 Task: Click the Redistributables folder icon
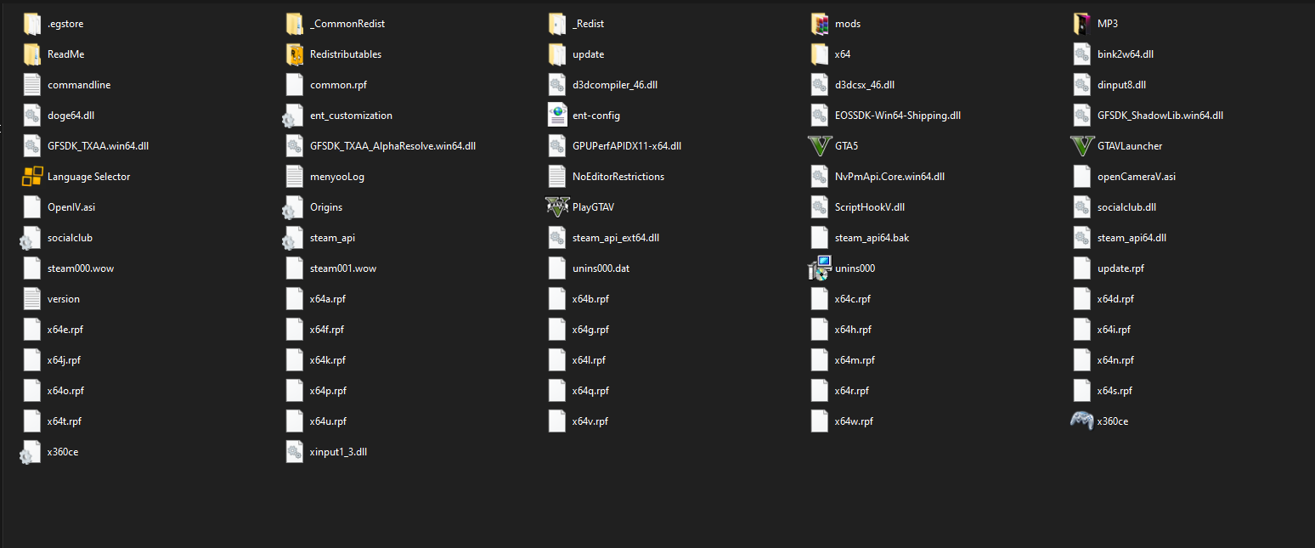pyautogui.click(x=294, y=54)
